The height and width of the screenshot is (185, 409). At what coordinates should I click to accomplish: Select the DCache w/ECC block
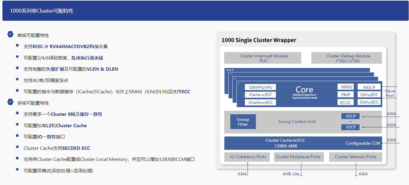[260, 102]
